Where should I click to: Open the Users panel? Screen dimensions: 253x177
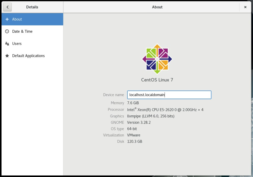pos(32,44)
